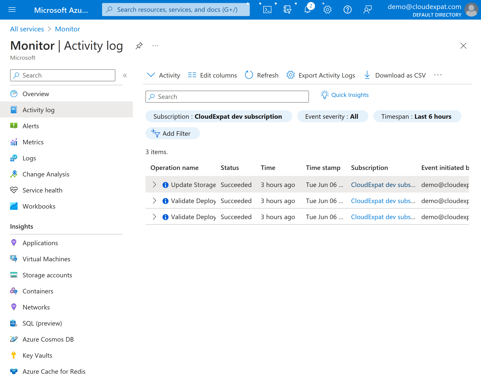Open more options beside the blade title
The height and width of the screenshot is (376, 481).
click(x=155, y=46)
